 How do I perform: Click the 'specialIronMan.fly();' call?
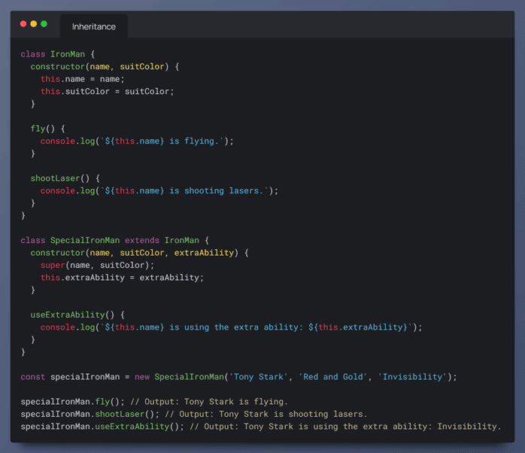coord(73,402)
